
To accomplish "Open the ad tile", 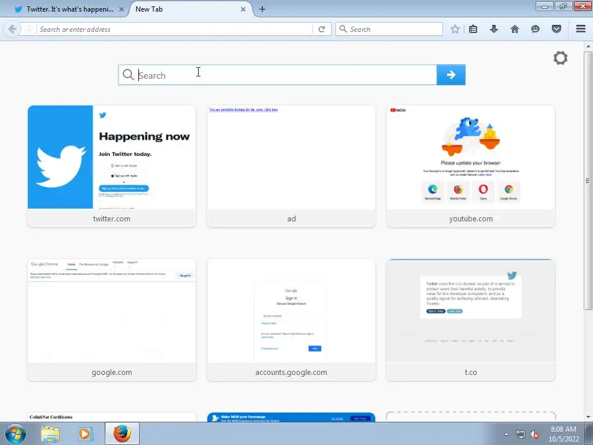I will point(291,166).
